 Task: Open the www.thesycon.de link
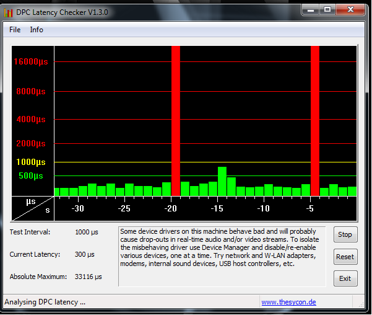[288, 302]
